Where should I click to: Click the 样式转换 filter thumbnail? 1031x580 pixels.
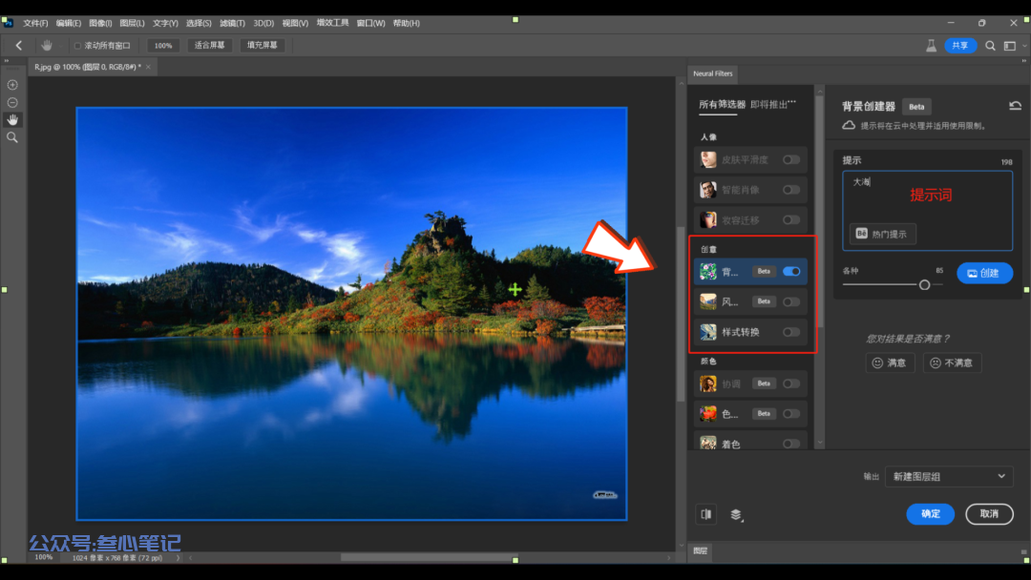coord(708,332)
